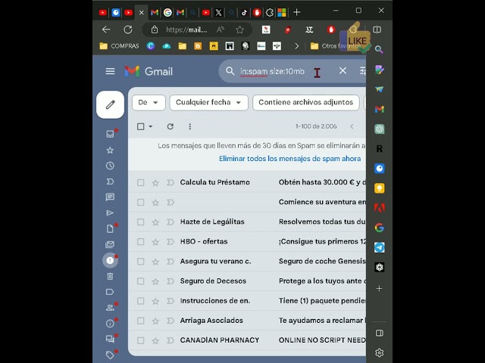Screen dimensions: 485x363
Task: Reload the page in browser
Action: click(128, 29)
